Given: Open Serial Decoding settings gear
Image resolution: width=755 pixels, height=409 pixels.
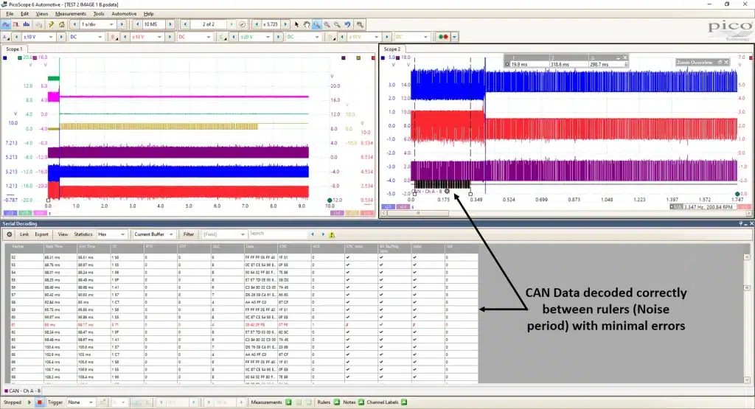Looking at the screenshot, I should [x=9, y=234].
